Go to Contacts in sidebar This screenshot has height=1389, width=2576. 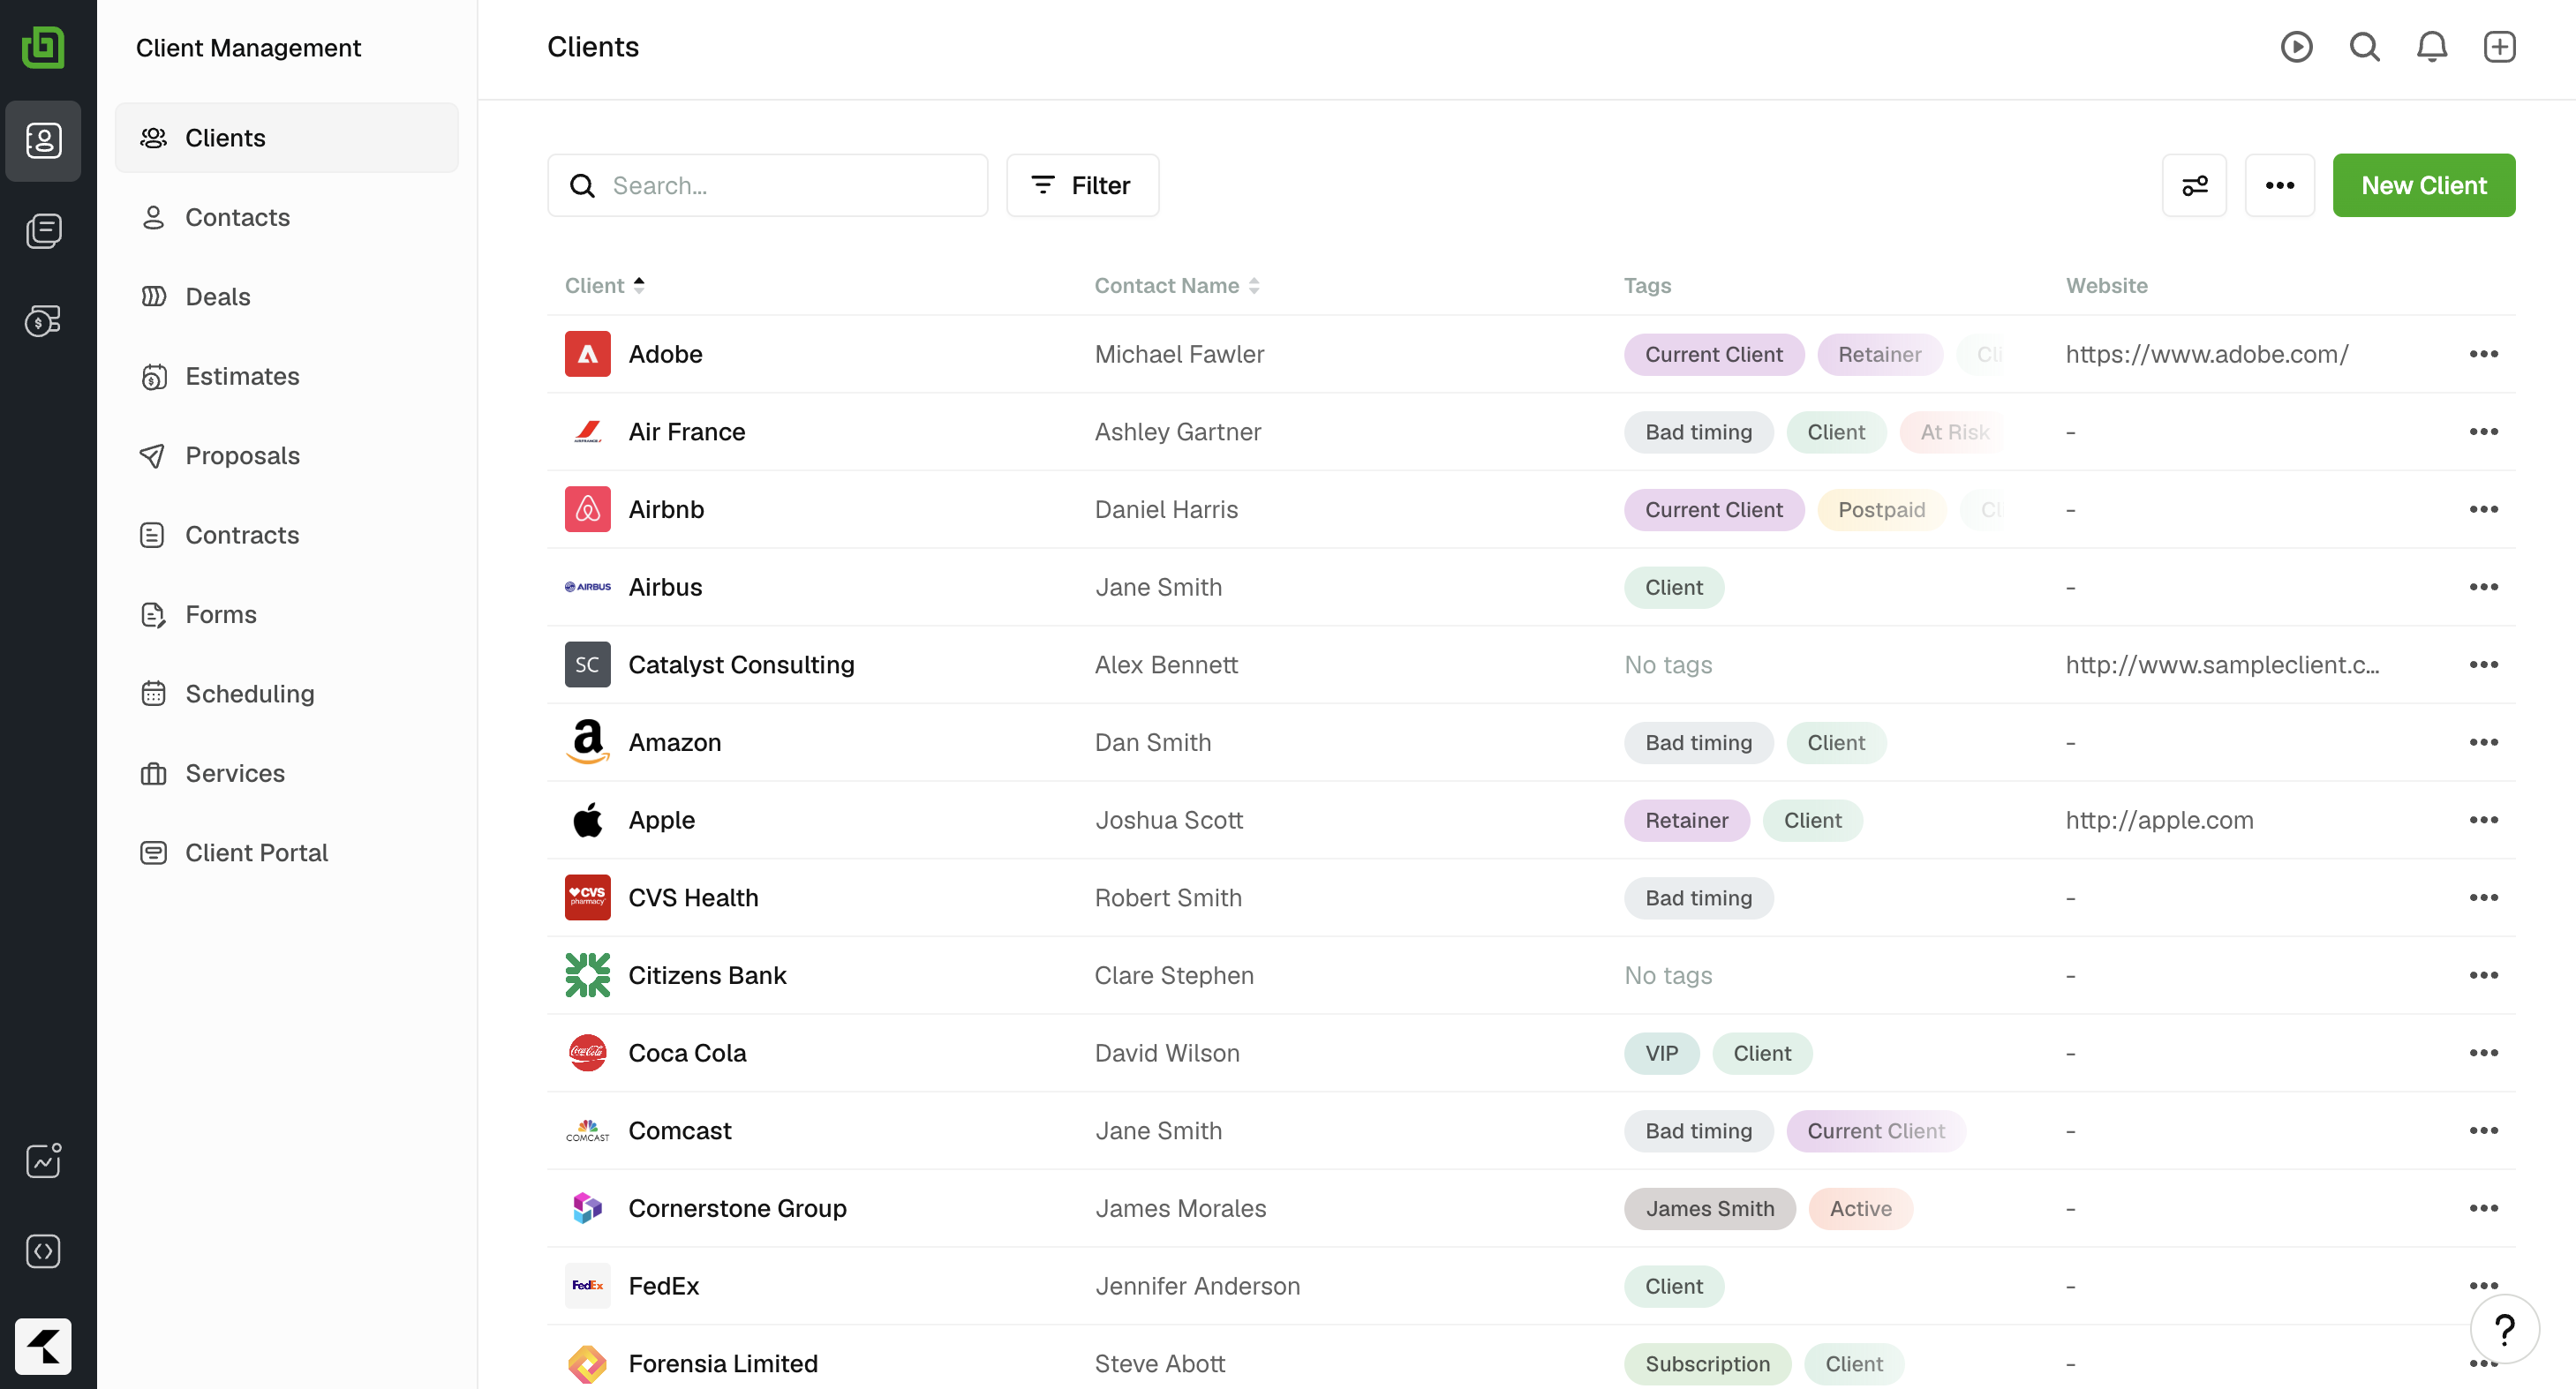click(237, 217)
